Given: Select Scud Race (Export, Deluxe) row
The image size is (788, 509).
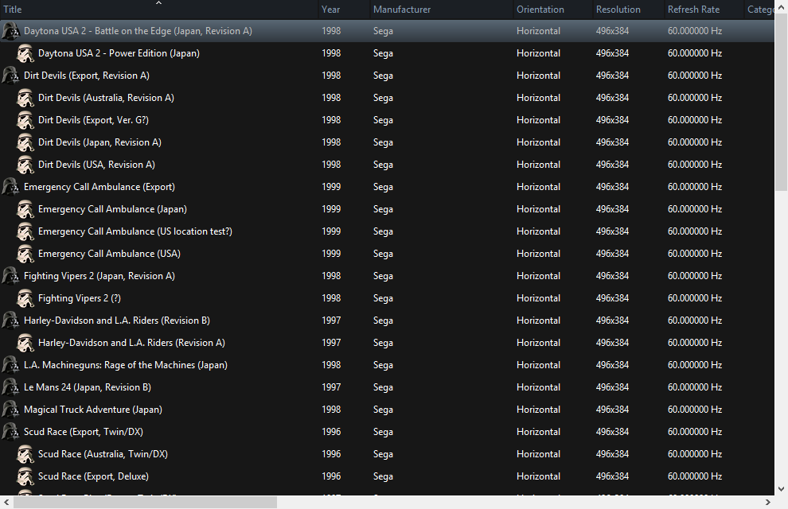Looking at the screenshot, I should (x=387, y=476).
